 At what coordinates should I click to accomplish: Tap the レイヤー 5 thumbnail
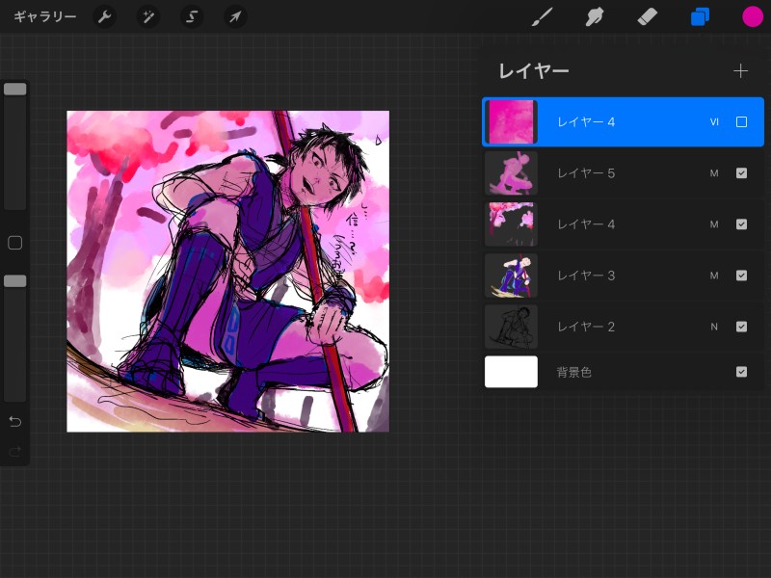(x=511, y=173)
